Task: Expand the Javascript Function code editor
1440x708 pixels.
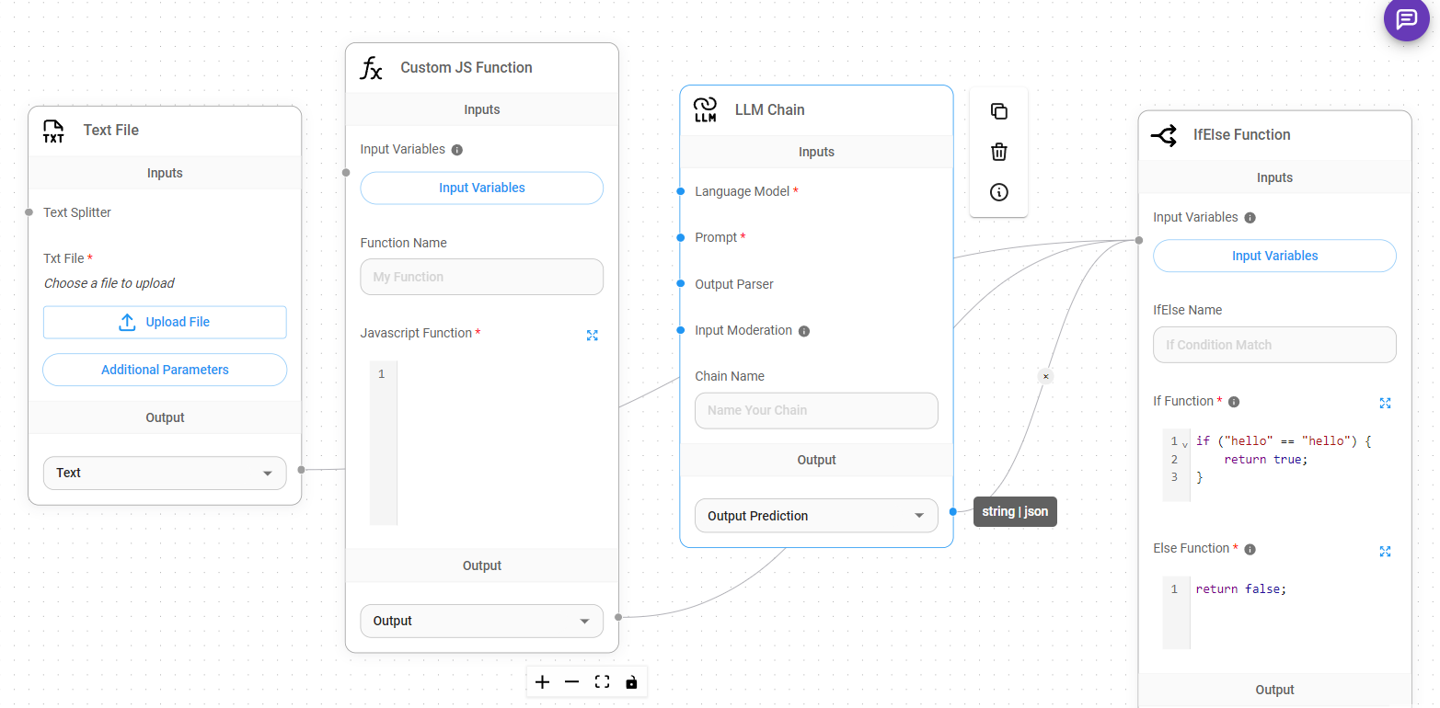Action: (593, 336)
